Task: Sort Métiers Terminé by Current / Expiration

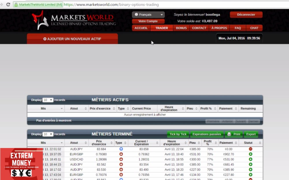Action: click(x=144, y=143)
